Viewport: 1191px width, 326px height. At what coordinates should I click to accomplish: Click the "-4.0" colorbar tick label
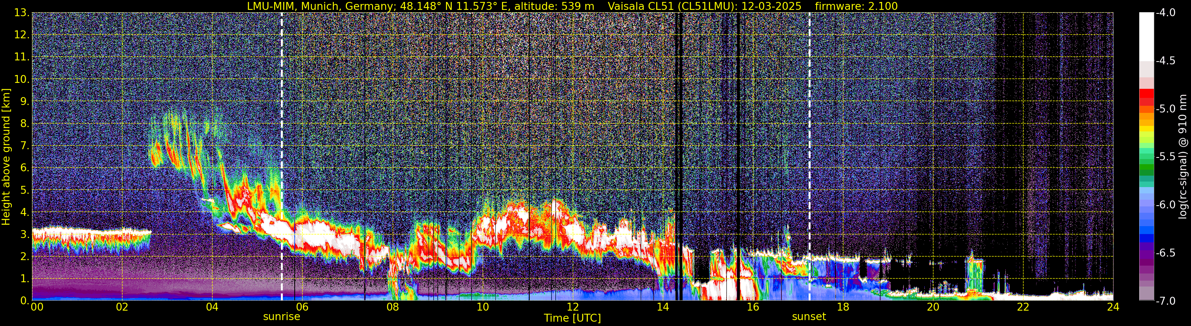click(1165, 13)
